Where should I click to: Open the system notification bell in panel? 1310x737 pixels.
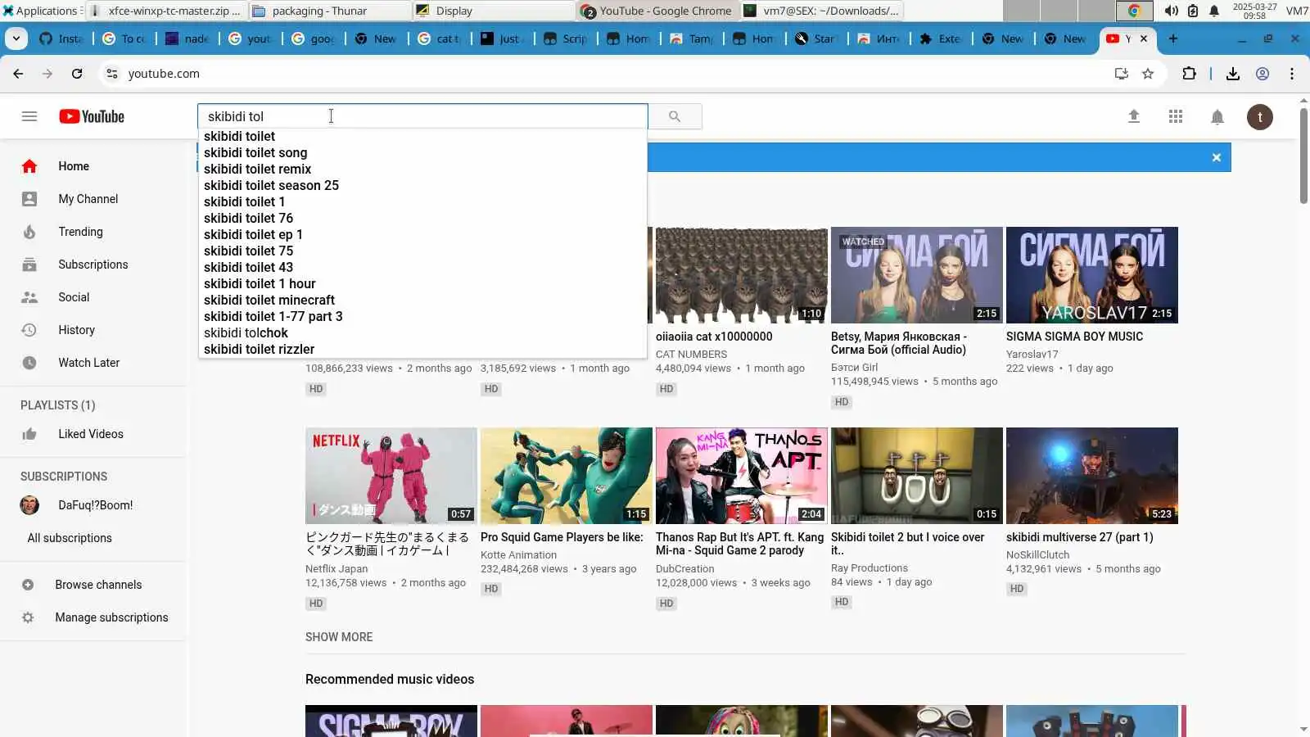[1214, 11]
